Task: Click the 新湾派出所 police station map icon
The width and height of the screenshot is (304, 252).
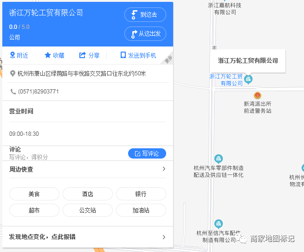Action: pyautogui.click(x=258, y=95)
